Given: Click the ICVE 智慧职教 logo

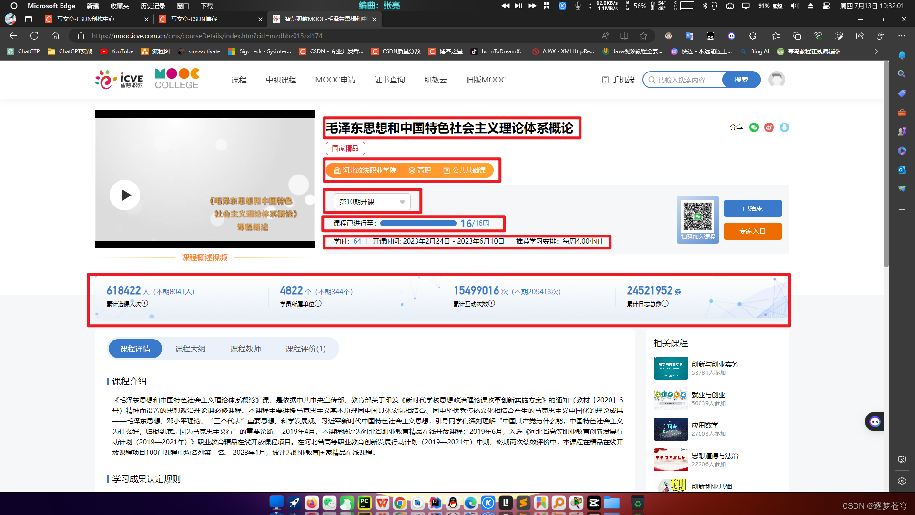Looking at the screenshot, I should [119, 80].
